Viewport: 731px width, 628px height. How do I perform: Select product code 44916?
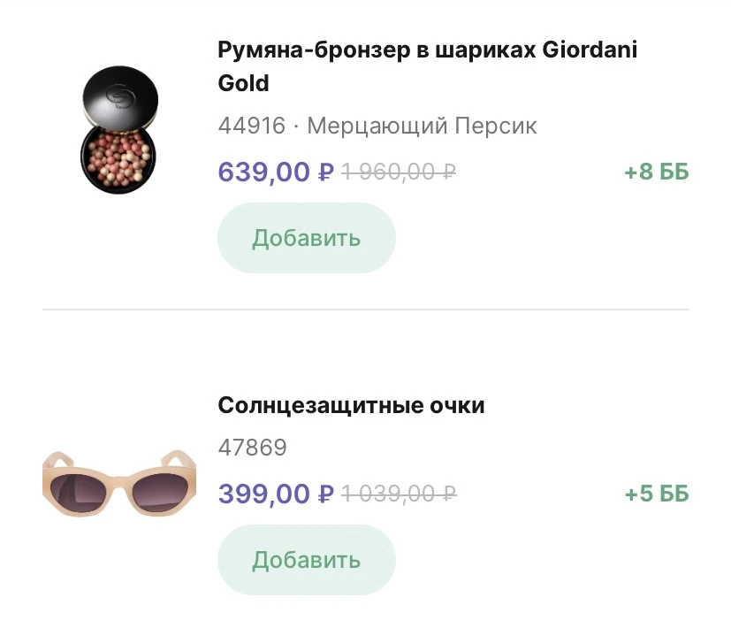pyautogui.click(x=252, y=126)
